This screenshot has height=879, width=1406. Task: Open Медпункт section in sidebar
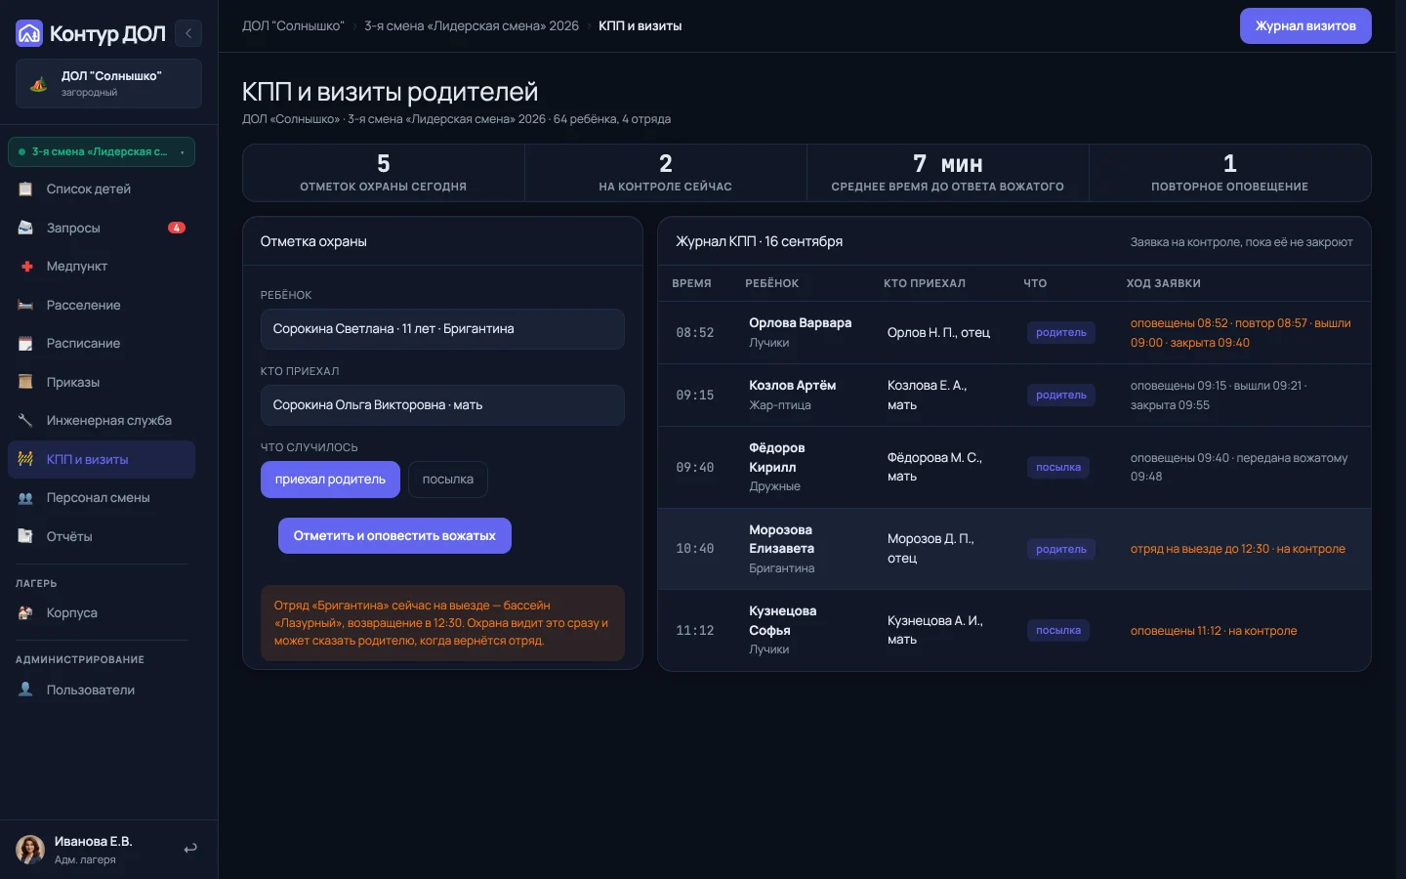tap(102, 266)
